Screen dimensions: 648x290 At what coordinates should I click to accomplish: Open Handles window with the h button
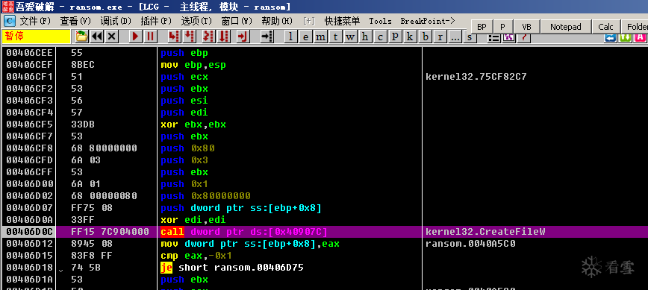click(x=365, y=37)
